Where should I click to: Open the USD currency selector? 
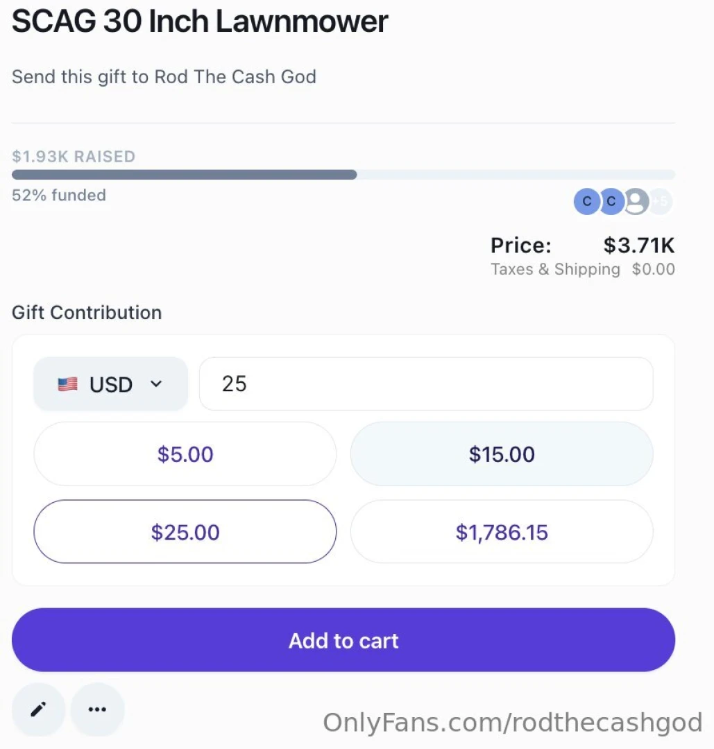[x=110, y=384]
